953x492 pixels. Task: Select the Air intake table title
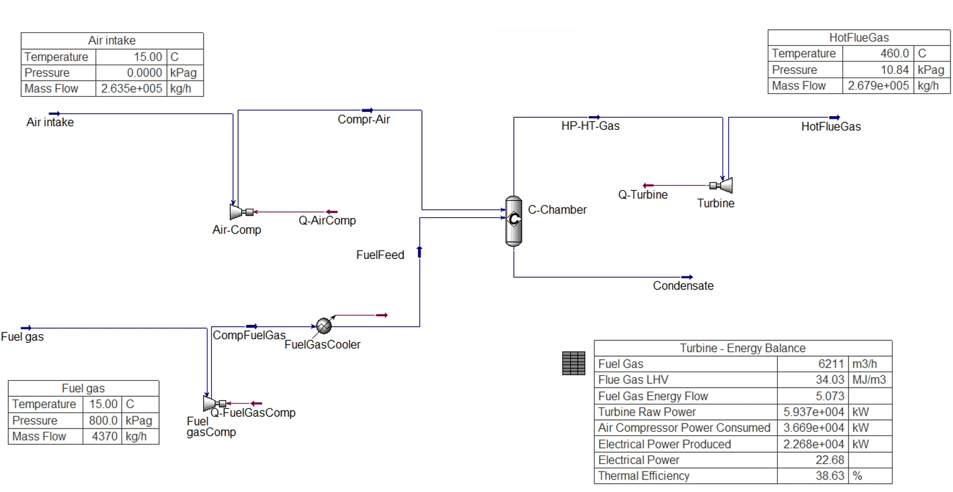(112, 40)
